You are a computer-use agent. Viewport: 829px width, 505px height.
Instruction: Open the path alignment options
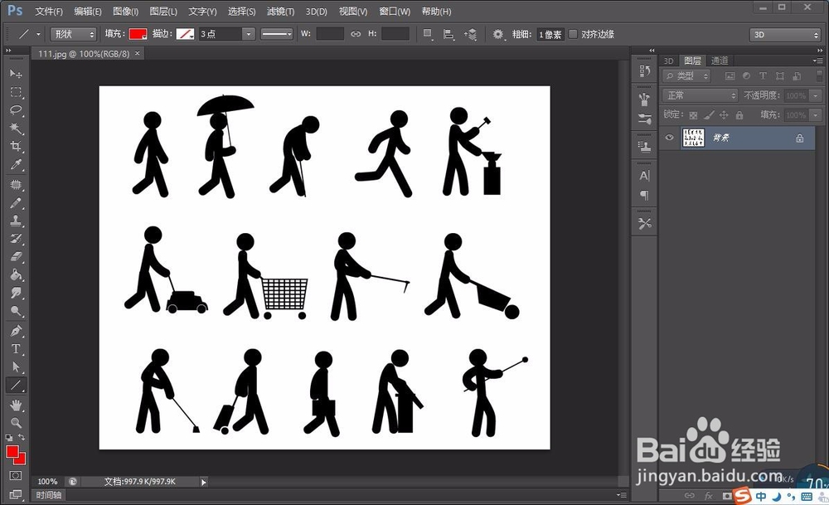tap(448, 34)
